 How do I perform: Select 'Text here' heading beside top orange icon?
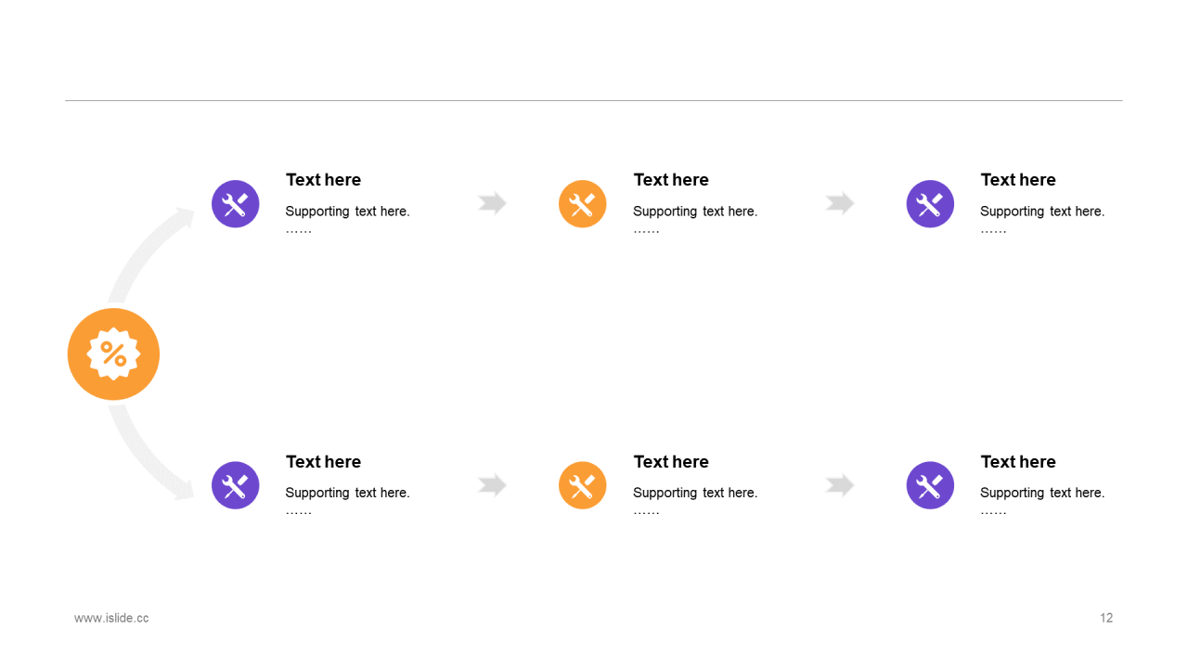671,180
